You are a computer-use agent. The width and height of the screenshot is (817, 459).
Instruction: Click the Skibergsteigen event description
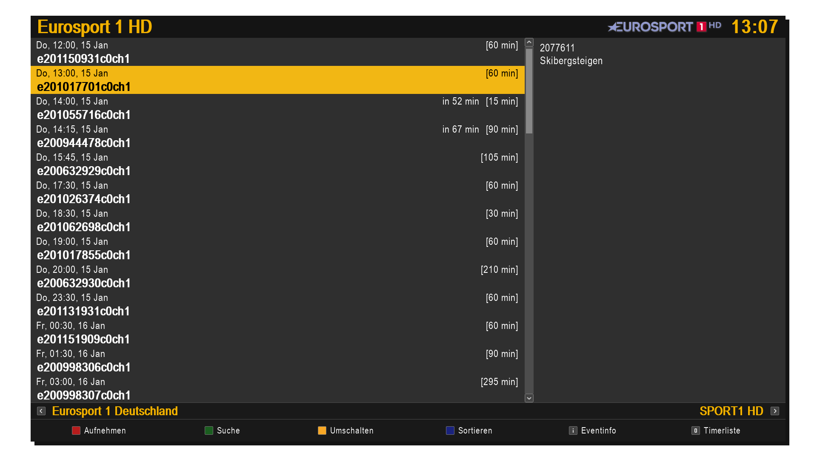(x=571, y=61)
